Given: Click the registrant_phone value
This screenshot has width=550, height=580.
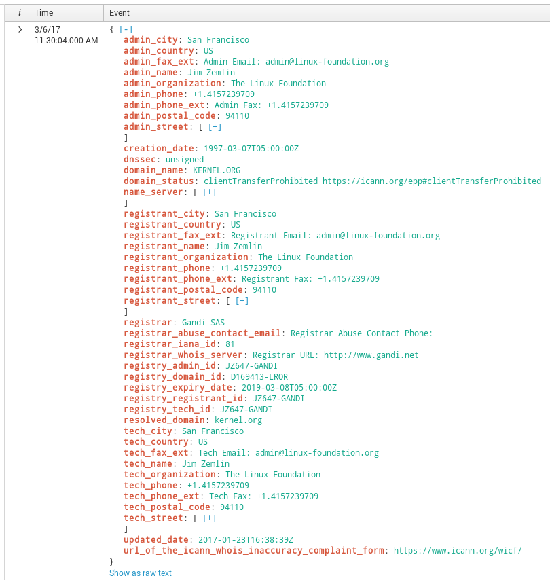Looking at the screenshot, I should tap(251, 268).
